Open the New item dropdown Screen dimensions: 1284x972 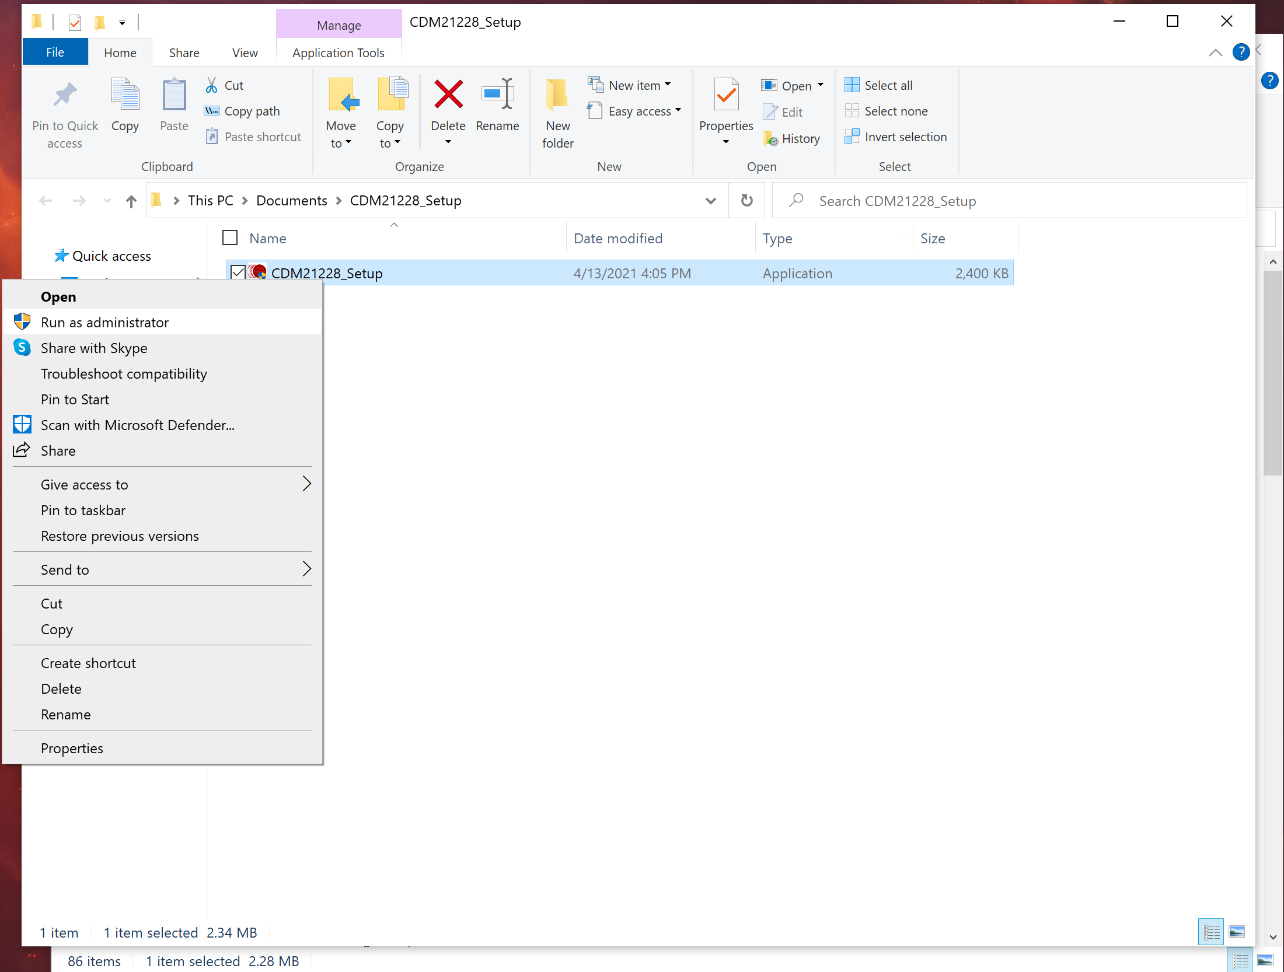[630, 85]
